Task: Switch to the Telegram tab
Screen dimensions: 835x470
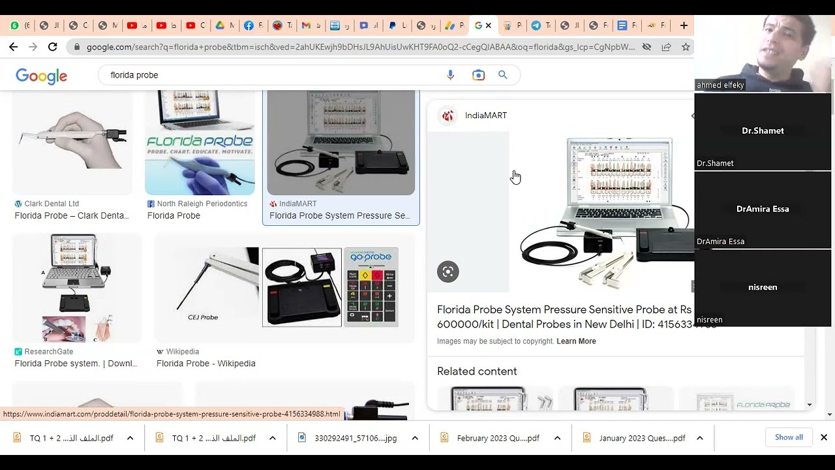Action: point(541,25)
